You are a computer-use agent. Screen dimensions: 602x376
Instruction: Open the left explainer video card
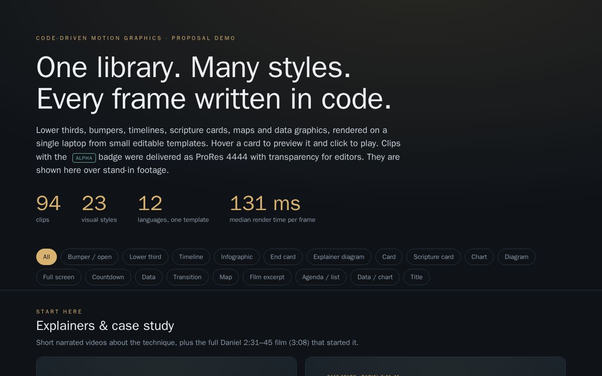[166, 367]
